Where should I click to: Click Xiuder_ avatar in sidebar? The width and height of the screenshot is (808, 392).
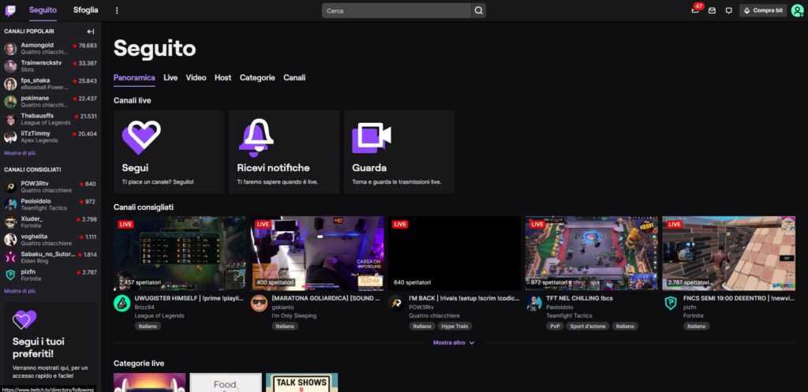(x=10, y=222)
